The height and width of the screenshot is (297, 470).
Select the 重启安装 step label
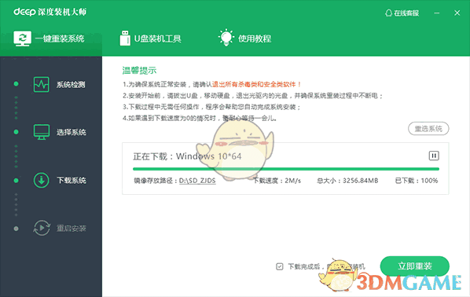[72, 229]
